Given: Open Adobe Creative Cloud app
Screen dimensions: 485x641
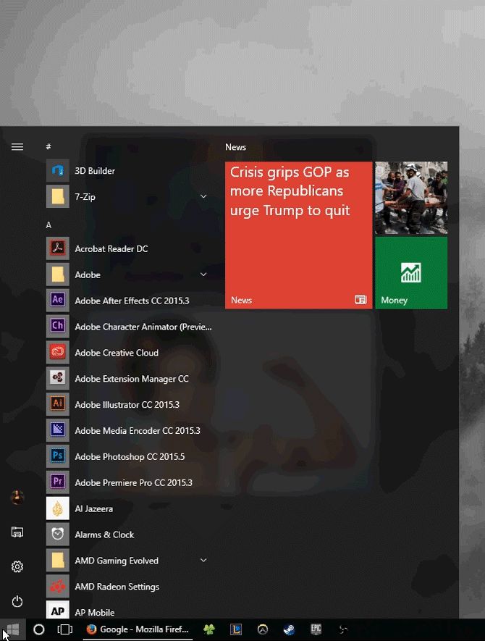Looking at the screenshot, I should 116,353.
